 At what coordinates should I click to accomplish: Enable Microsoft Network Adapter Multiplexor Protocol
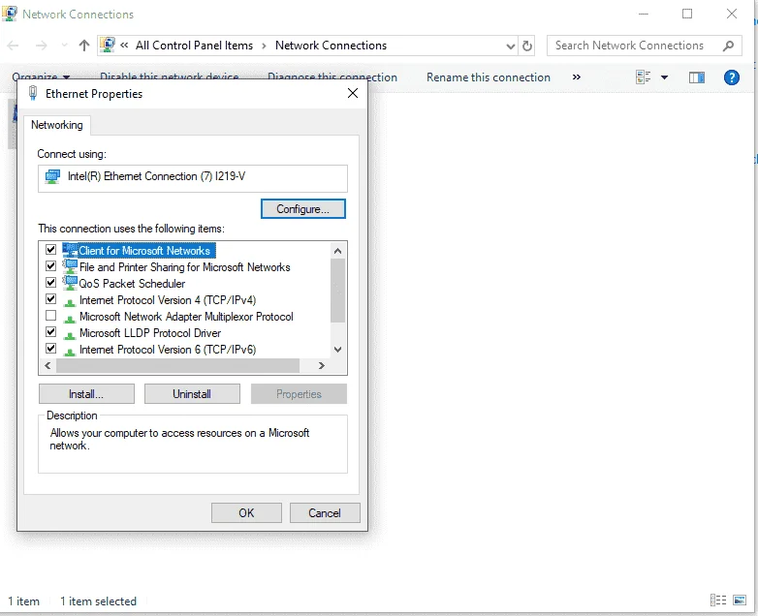point(50,316)
